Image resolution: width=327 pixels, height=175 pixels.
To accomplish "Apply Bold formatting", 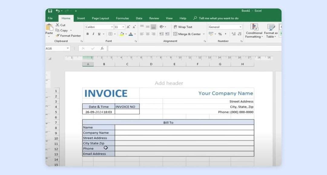I will pyautogui.click(x=88, y=34).
